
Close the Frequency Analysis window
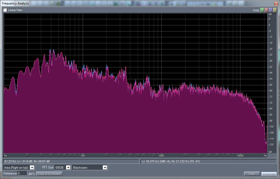(276, 3)
